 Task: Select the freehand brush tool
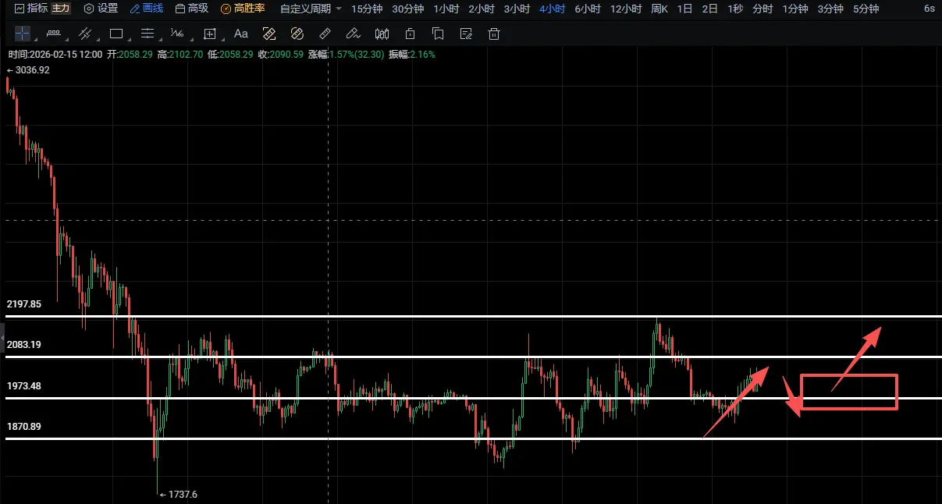(x=353, y=34)
